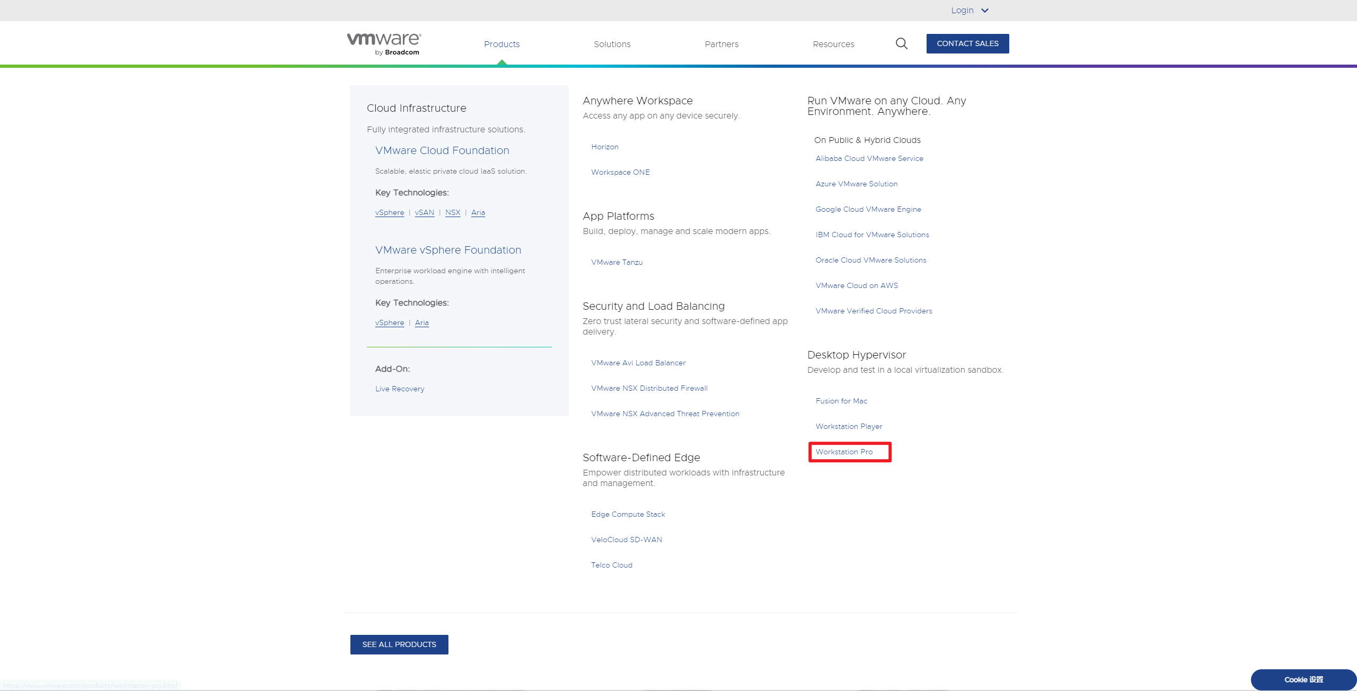Click the See All Products button
The image size is (1357, 691).
click(399, 644)
